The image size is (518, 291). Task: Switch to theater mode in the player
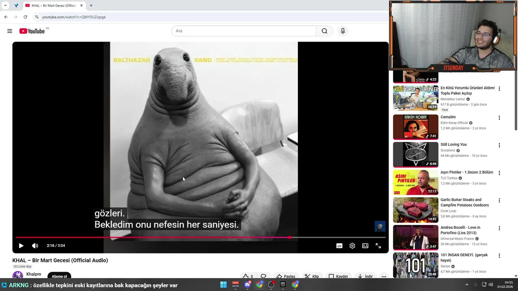365,246
